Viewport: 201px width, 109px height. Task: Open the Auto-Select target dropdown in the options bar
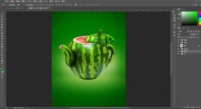point(19,5)
